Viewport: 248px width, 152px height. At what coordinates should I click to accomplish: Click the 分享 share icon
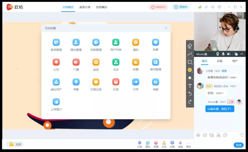(x=136, y=82)
